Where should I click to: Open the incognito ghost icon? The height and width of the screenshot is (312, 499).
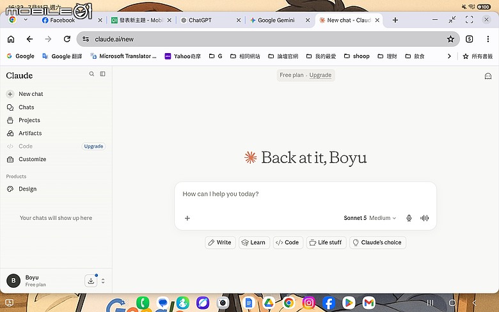pos(488,76)
